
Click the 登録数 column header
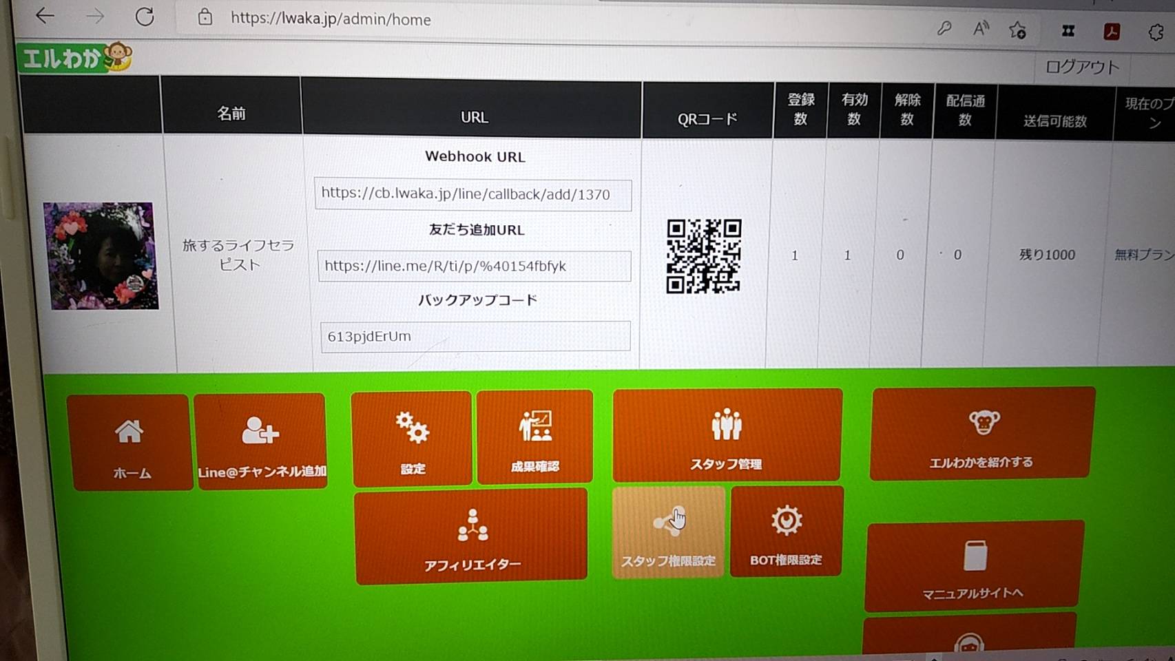pyautogui.click(x=800, y=109)
